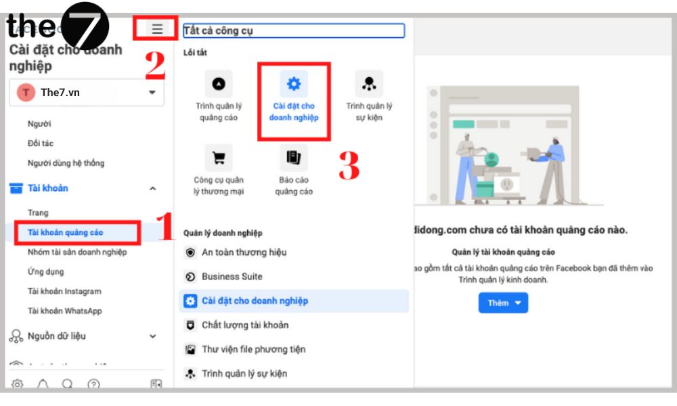Screen dimensions: 677x406
Task: Expand the Nguồn dữ liệu section
Action: coord(152,336)
